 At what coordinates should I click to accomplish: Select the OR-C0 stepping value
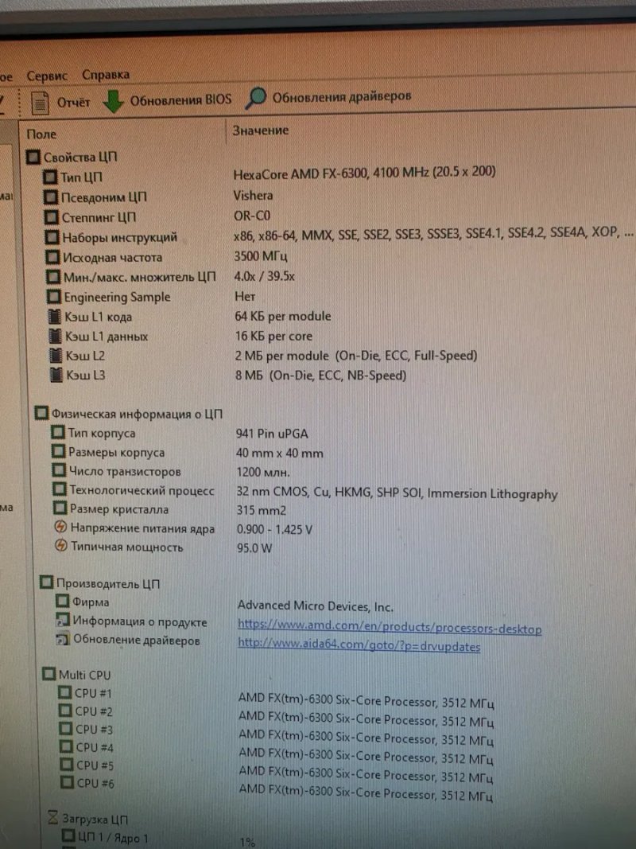point(252,216)
